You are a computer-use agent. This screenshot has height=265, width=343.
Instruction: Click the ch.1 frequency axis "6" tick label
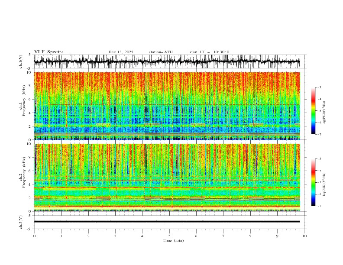point(30,99)
